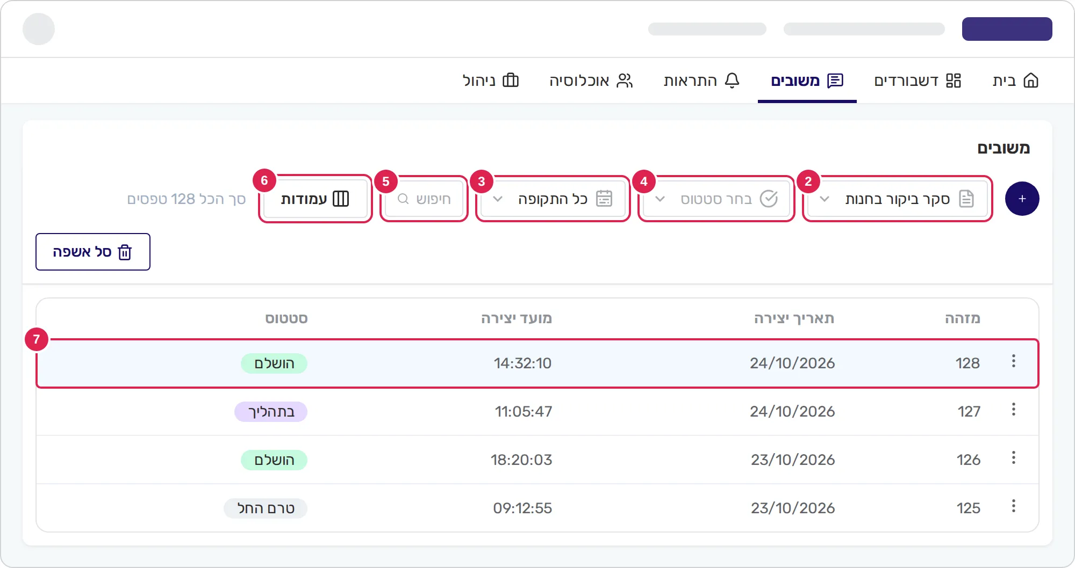Click the סטטוס column header
Viewport: 1075px width, 568px height.
[x=286, y=318]
